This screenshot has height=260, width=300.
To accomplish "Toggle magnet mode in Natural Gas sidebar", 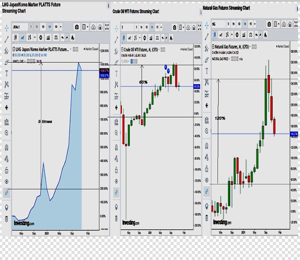I will (x=207, y=146).
